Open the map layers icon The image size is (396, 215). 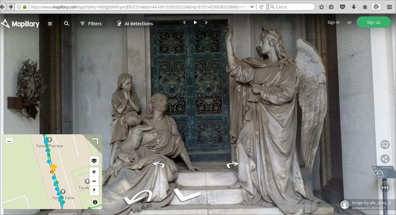[94, 161]
